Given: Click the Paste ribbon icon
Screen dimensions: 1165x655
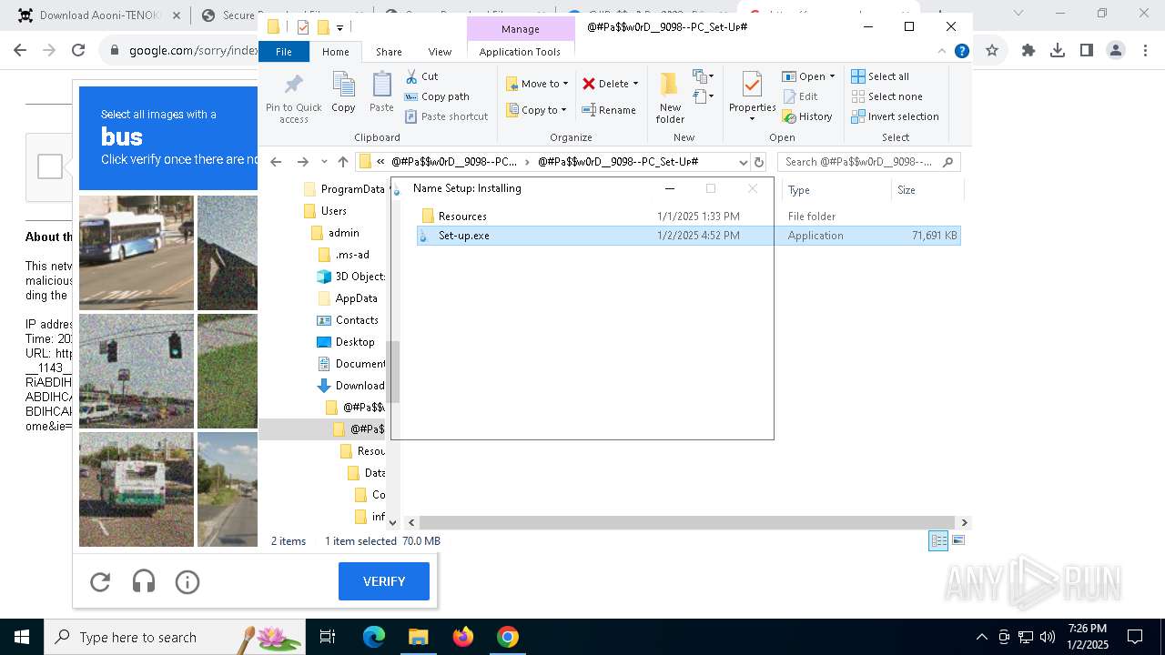Looking at the screenshot, I should tap(381, 93).
